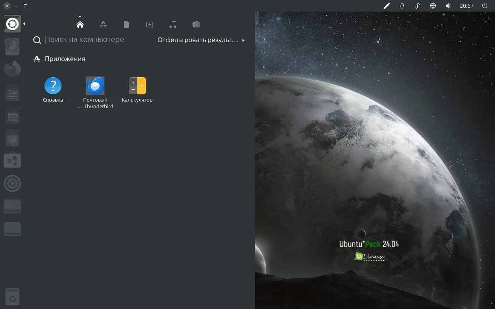Click the Ubuntu dash button in launcher
495x309 pixels.
[x=12, y=24]
